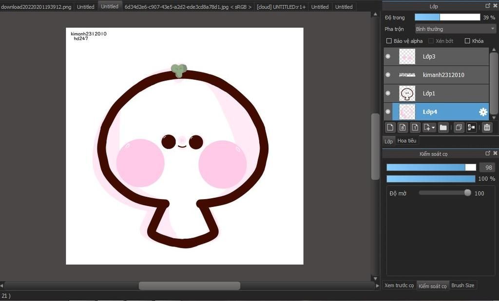Delete the selected layer with trash icon

pos(487,128)
